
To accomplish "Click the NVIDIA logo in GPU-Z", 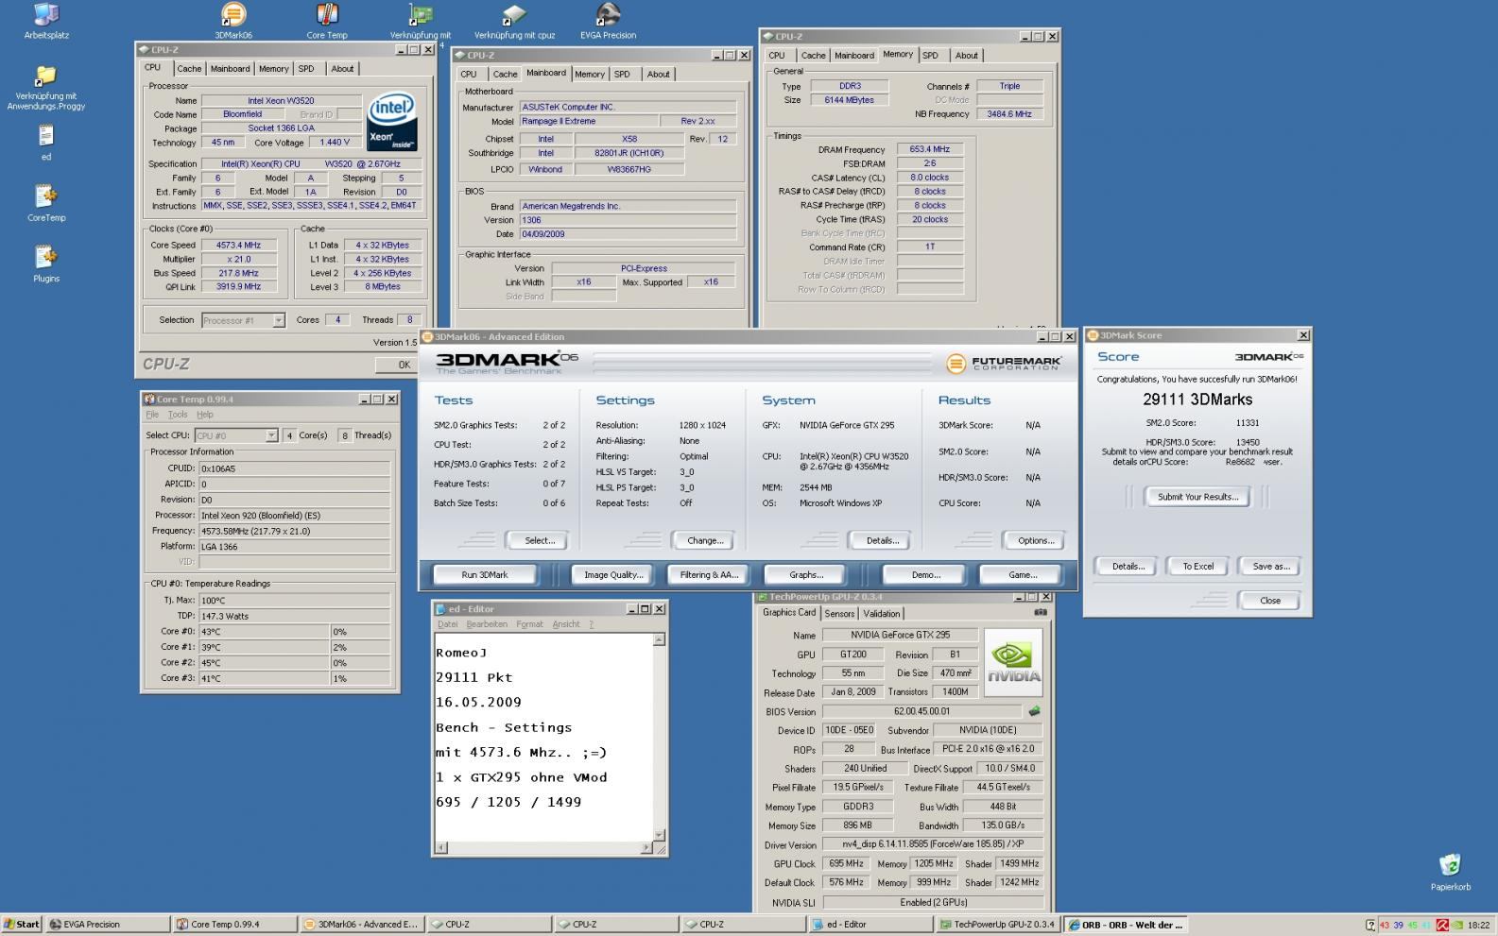I will tap(1013, 663).
